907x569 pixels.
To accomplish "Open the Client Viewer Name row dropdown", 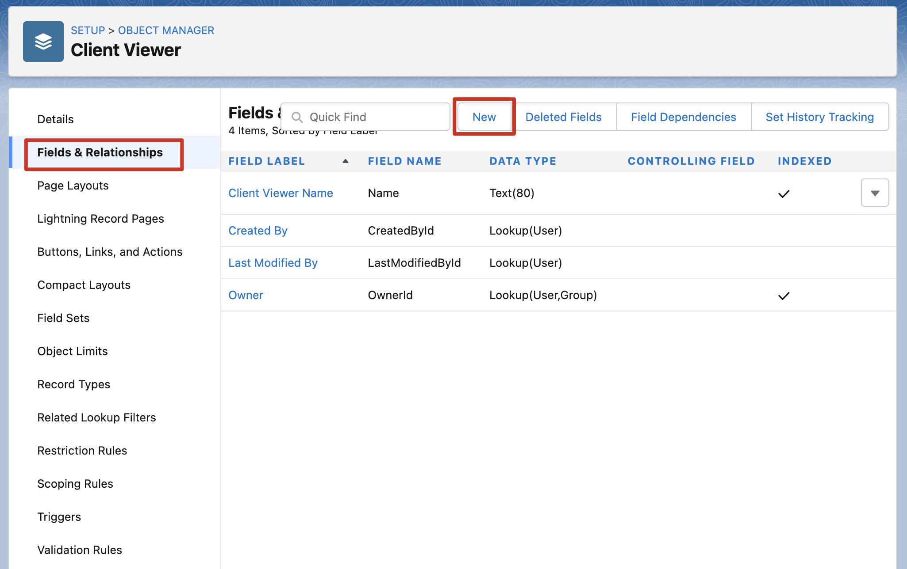I will point(875,193).
